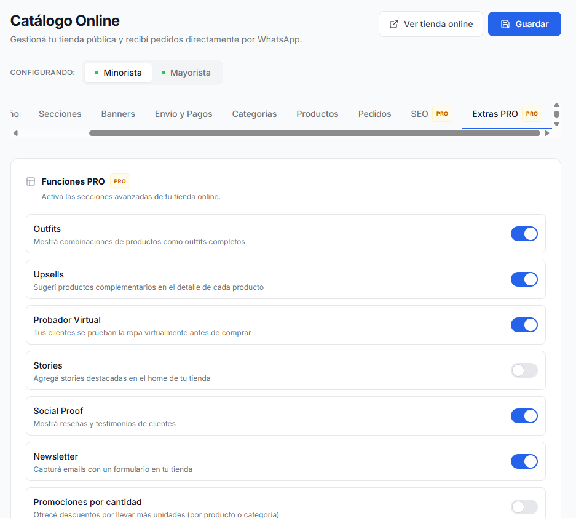Click Ver tienda online button

coord(430,24)
